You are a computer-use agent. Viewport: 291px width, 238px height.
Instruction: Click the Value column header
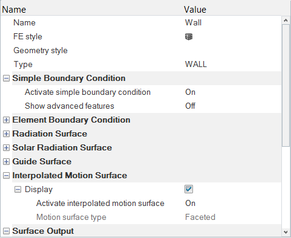coord(195,10)
